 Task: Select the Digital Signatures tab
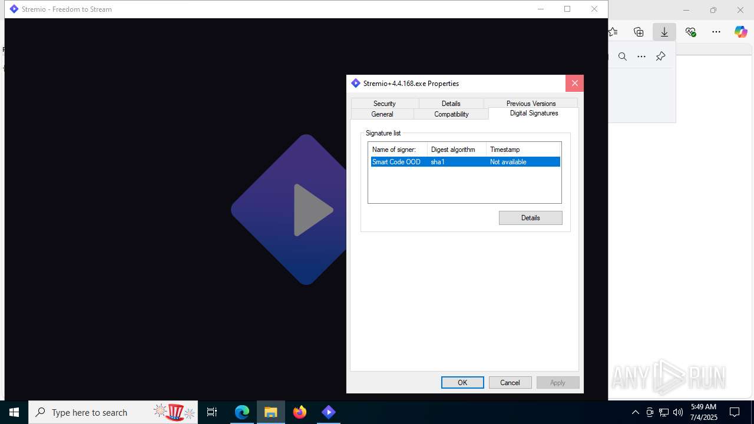(x=534, y=113)
